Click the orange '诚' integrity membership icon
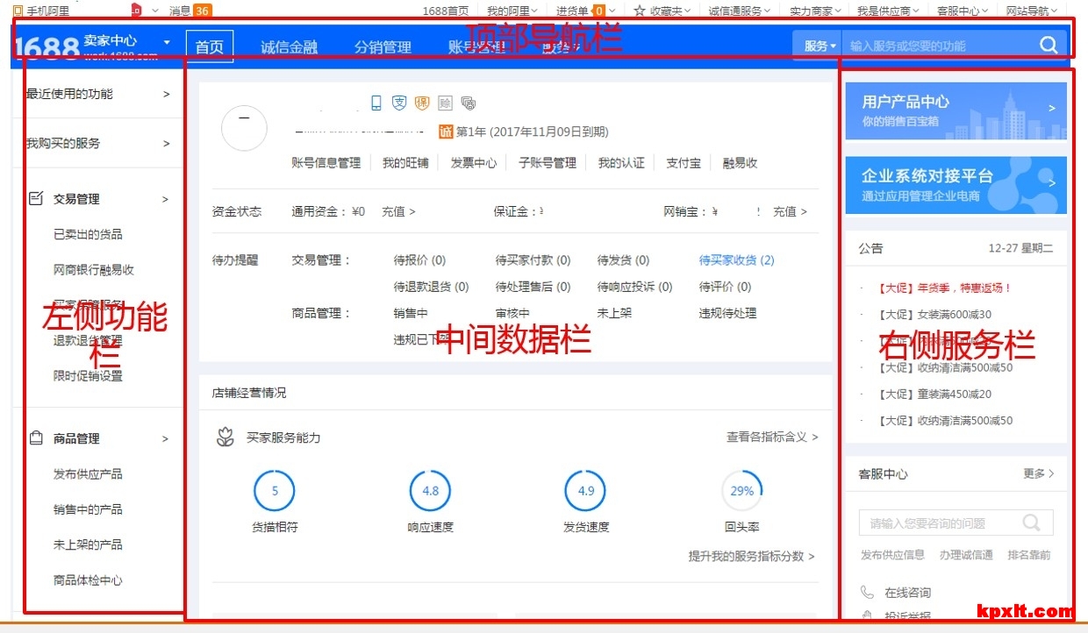Image resolution: width=1088 pixels, height=633 pixels. pos(446,132)
